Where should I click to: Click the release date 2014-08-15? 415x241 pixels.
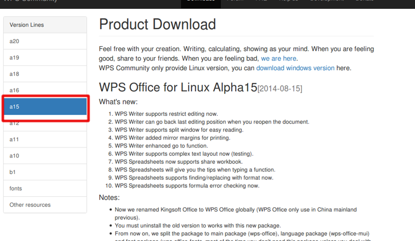(280, 89)
